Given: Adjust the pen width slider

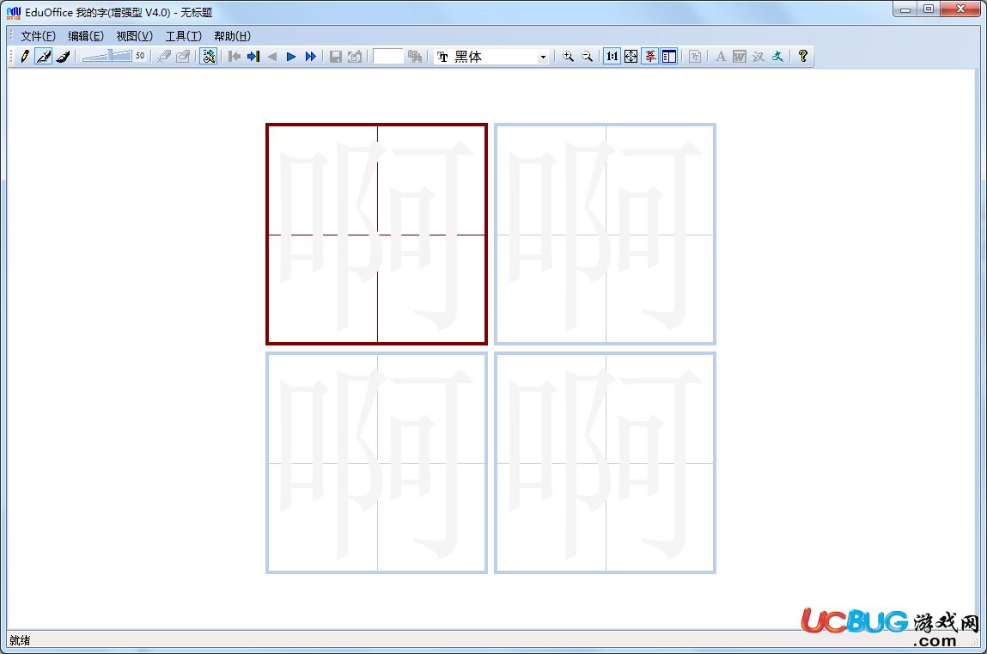Looking at the screenshot, I should click(x=107, y=56).
